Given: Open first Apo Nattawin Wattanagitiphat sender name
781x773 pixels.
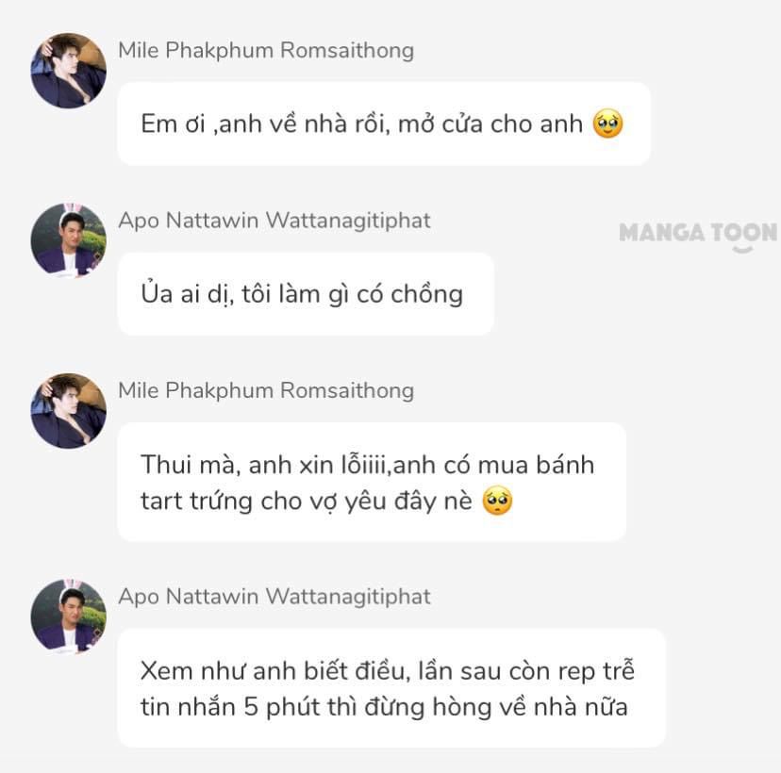Looking at the screenshot, I should 274,221.
